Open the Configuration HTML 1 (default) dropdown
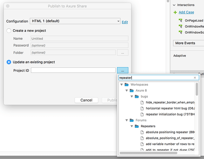The image size is (204, 159). pyautogui.click(x=75, y=21)
